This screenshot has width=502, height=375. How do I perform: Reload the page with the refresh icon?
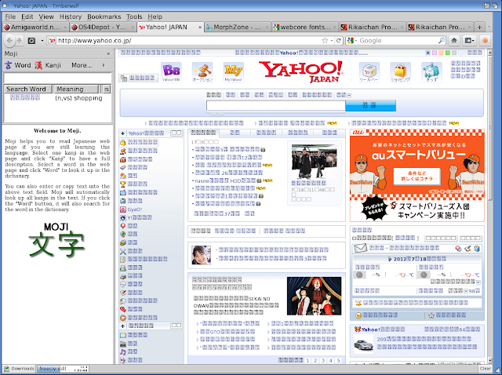coord(339,40)
